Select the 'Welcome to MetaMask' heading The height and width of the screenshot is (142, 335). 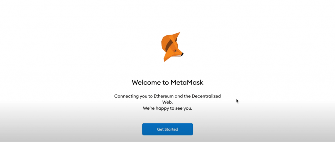click(167, 82)
